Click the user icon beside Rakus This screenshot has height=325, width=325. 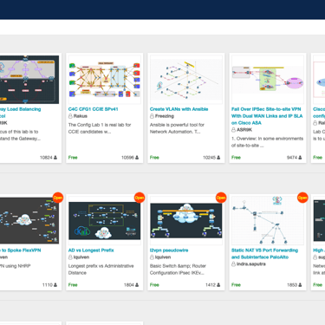pyautogui.click(x=70, y=116)
